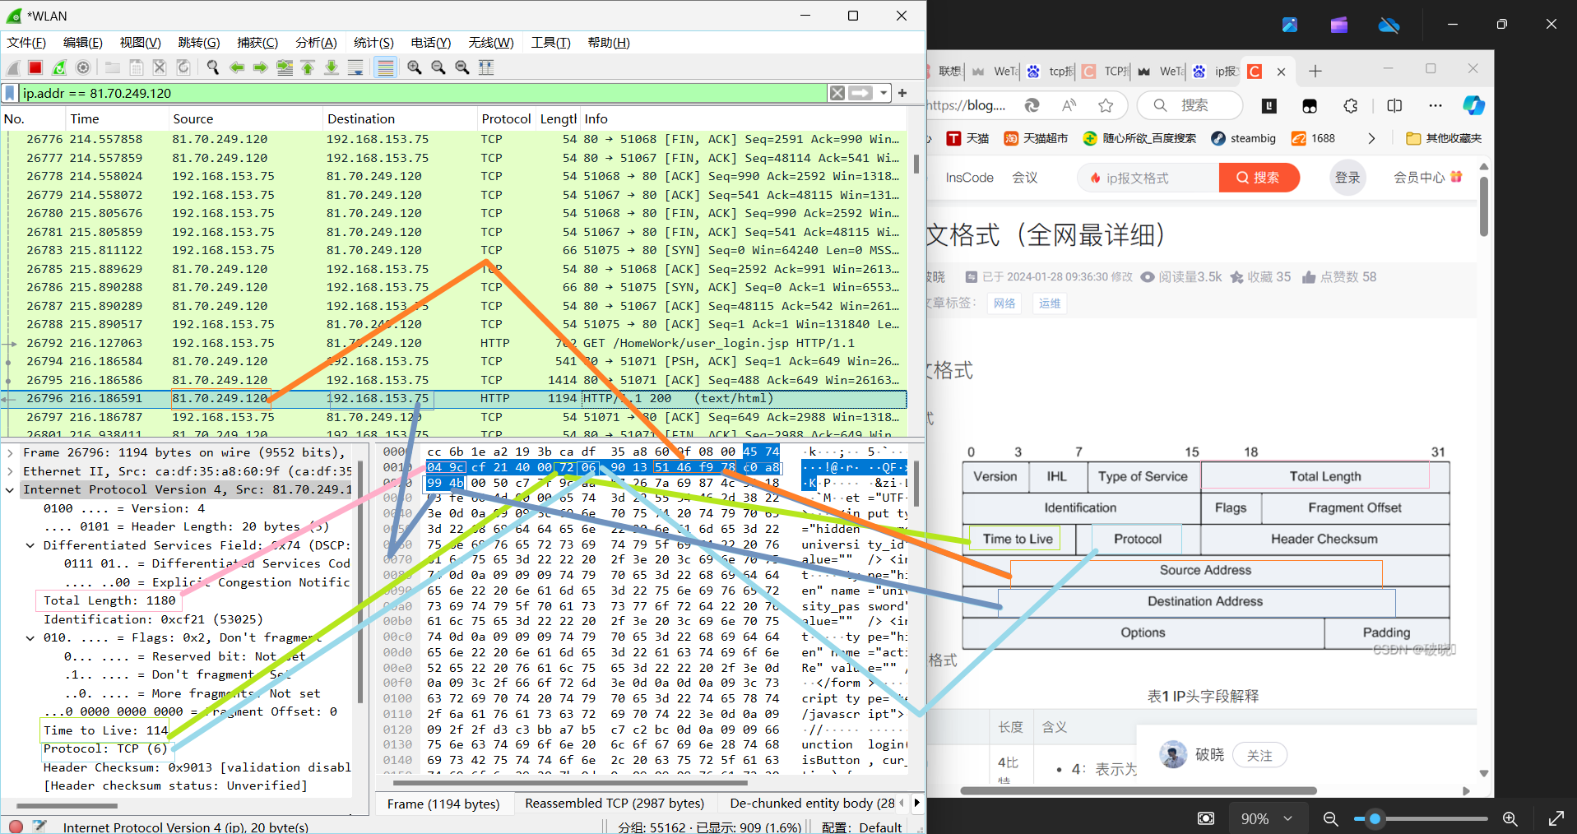Click the start capture shark fin icon
Viewport: 1577px width, 834px height.
point(13,67)
